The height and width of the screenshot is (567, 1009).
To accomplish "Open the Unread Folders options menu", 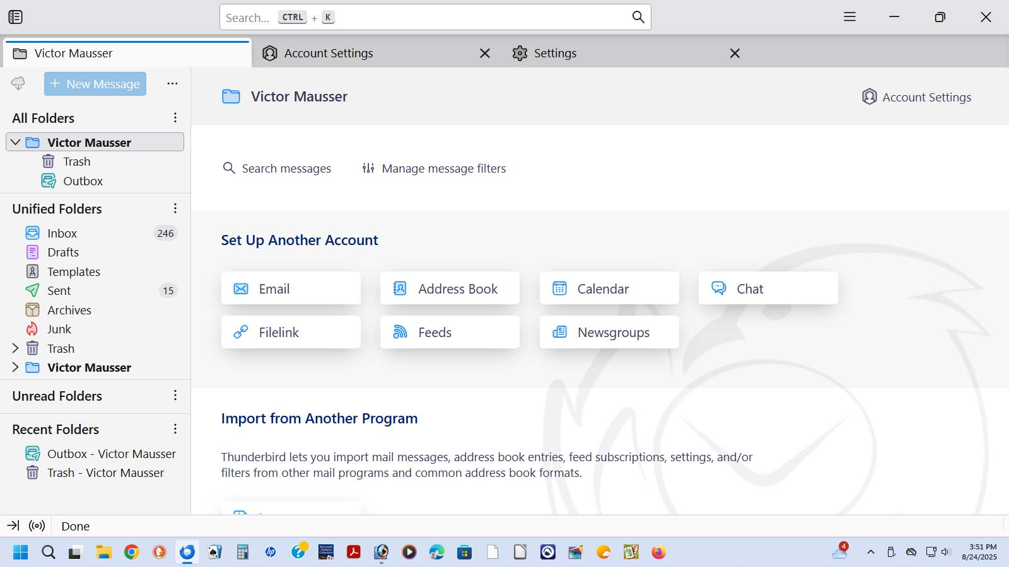I will click(x=175, y=396).
